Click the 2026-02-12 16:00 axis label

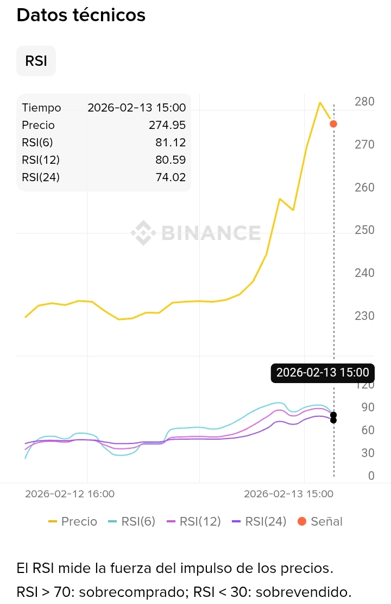click(x=70, y=494)
